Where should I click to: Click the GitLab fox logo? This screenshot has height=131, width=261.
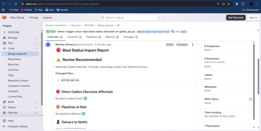click(4, 17)
